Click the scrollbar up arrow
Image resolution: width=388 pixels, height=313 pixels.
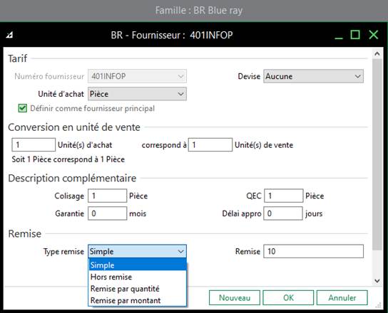pos(377,53)
